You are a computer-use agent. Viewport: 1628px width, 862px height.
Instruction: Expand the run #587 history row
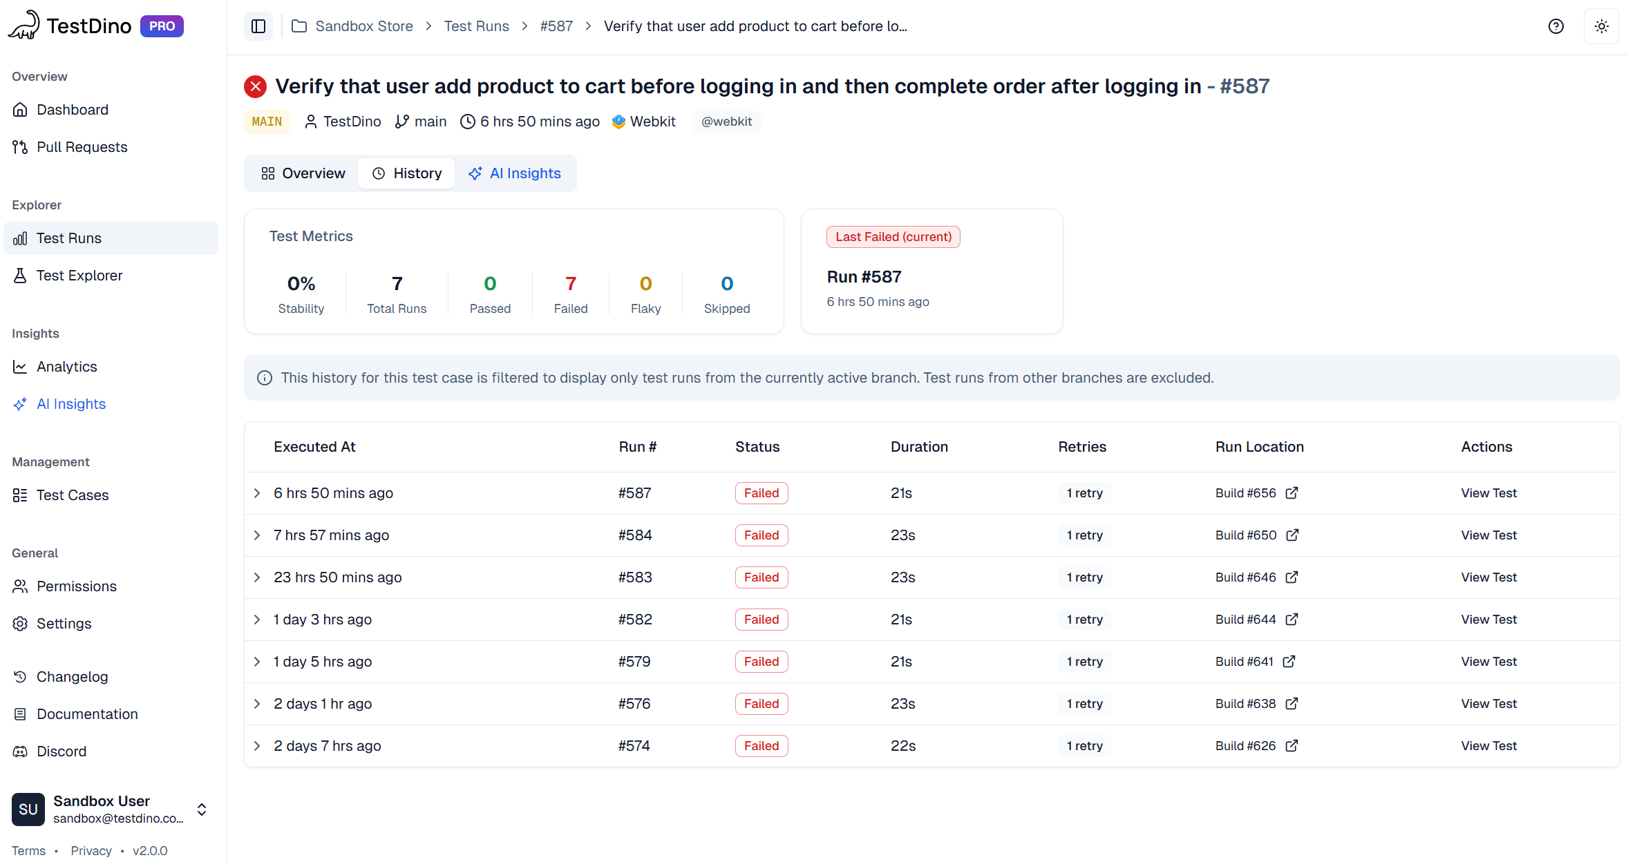click(x=257, y=493)
